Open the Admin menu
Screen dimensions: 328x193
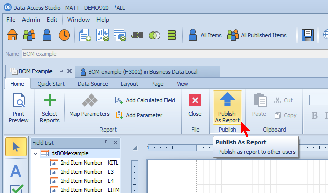(x=31, y=20)
